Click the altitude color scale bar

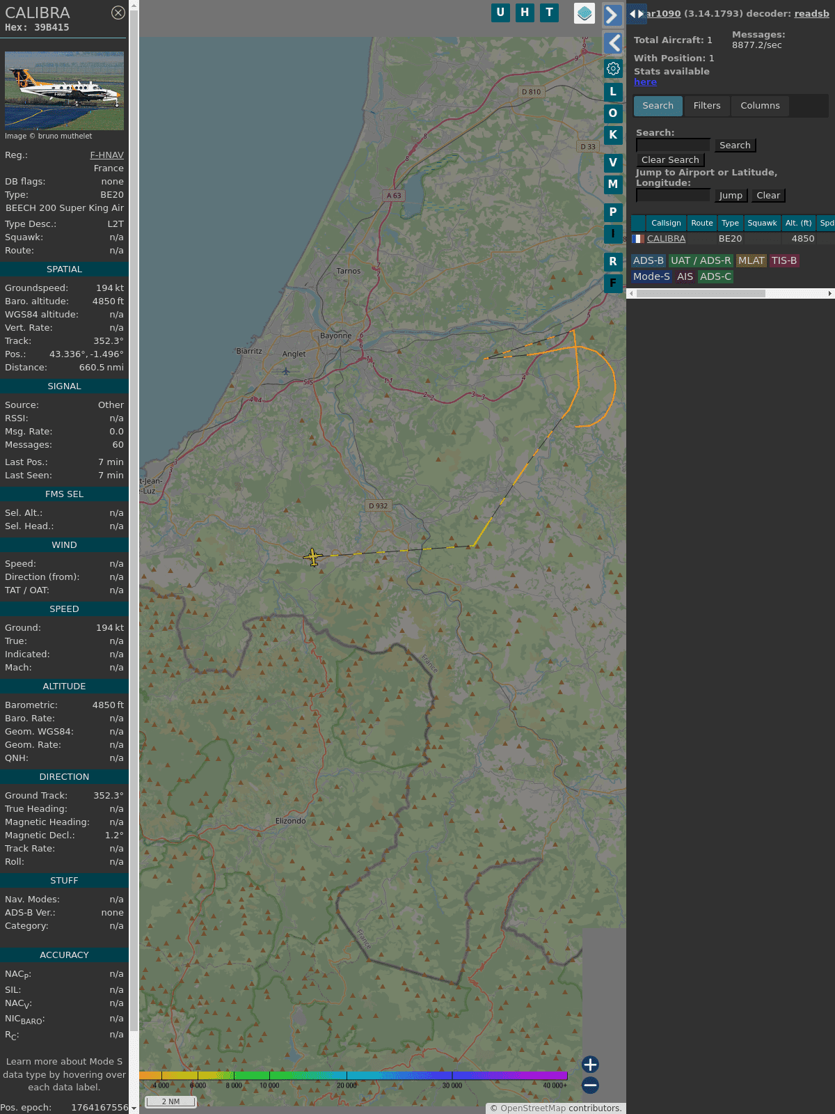[353, 1076]
